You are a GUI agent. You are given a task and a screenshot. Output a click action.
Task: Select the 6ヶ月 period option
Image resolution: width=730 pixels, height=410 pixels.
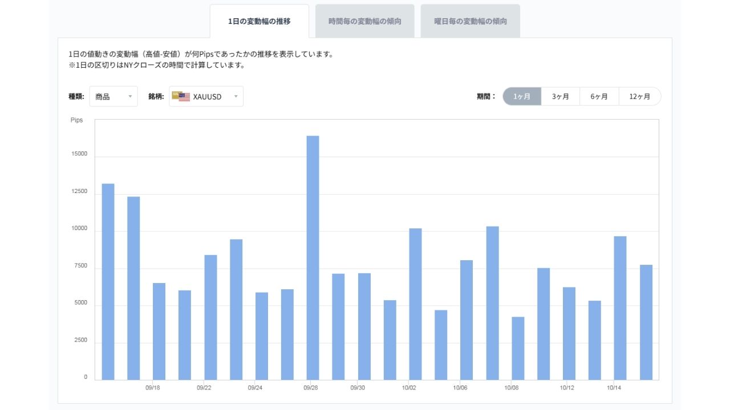599,96
